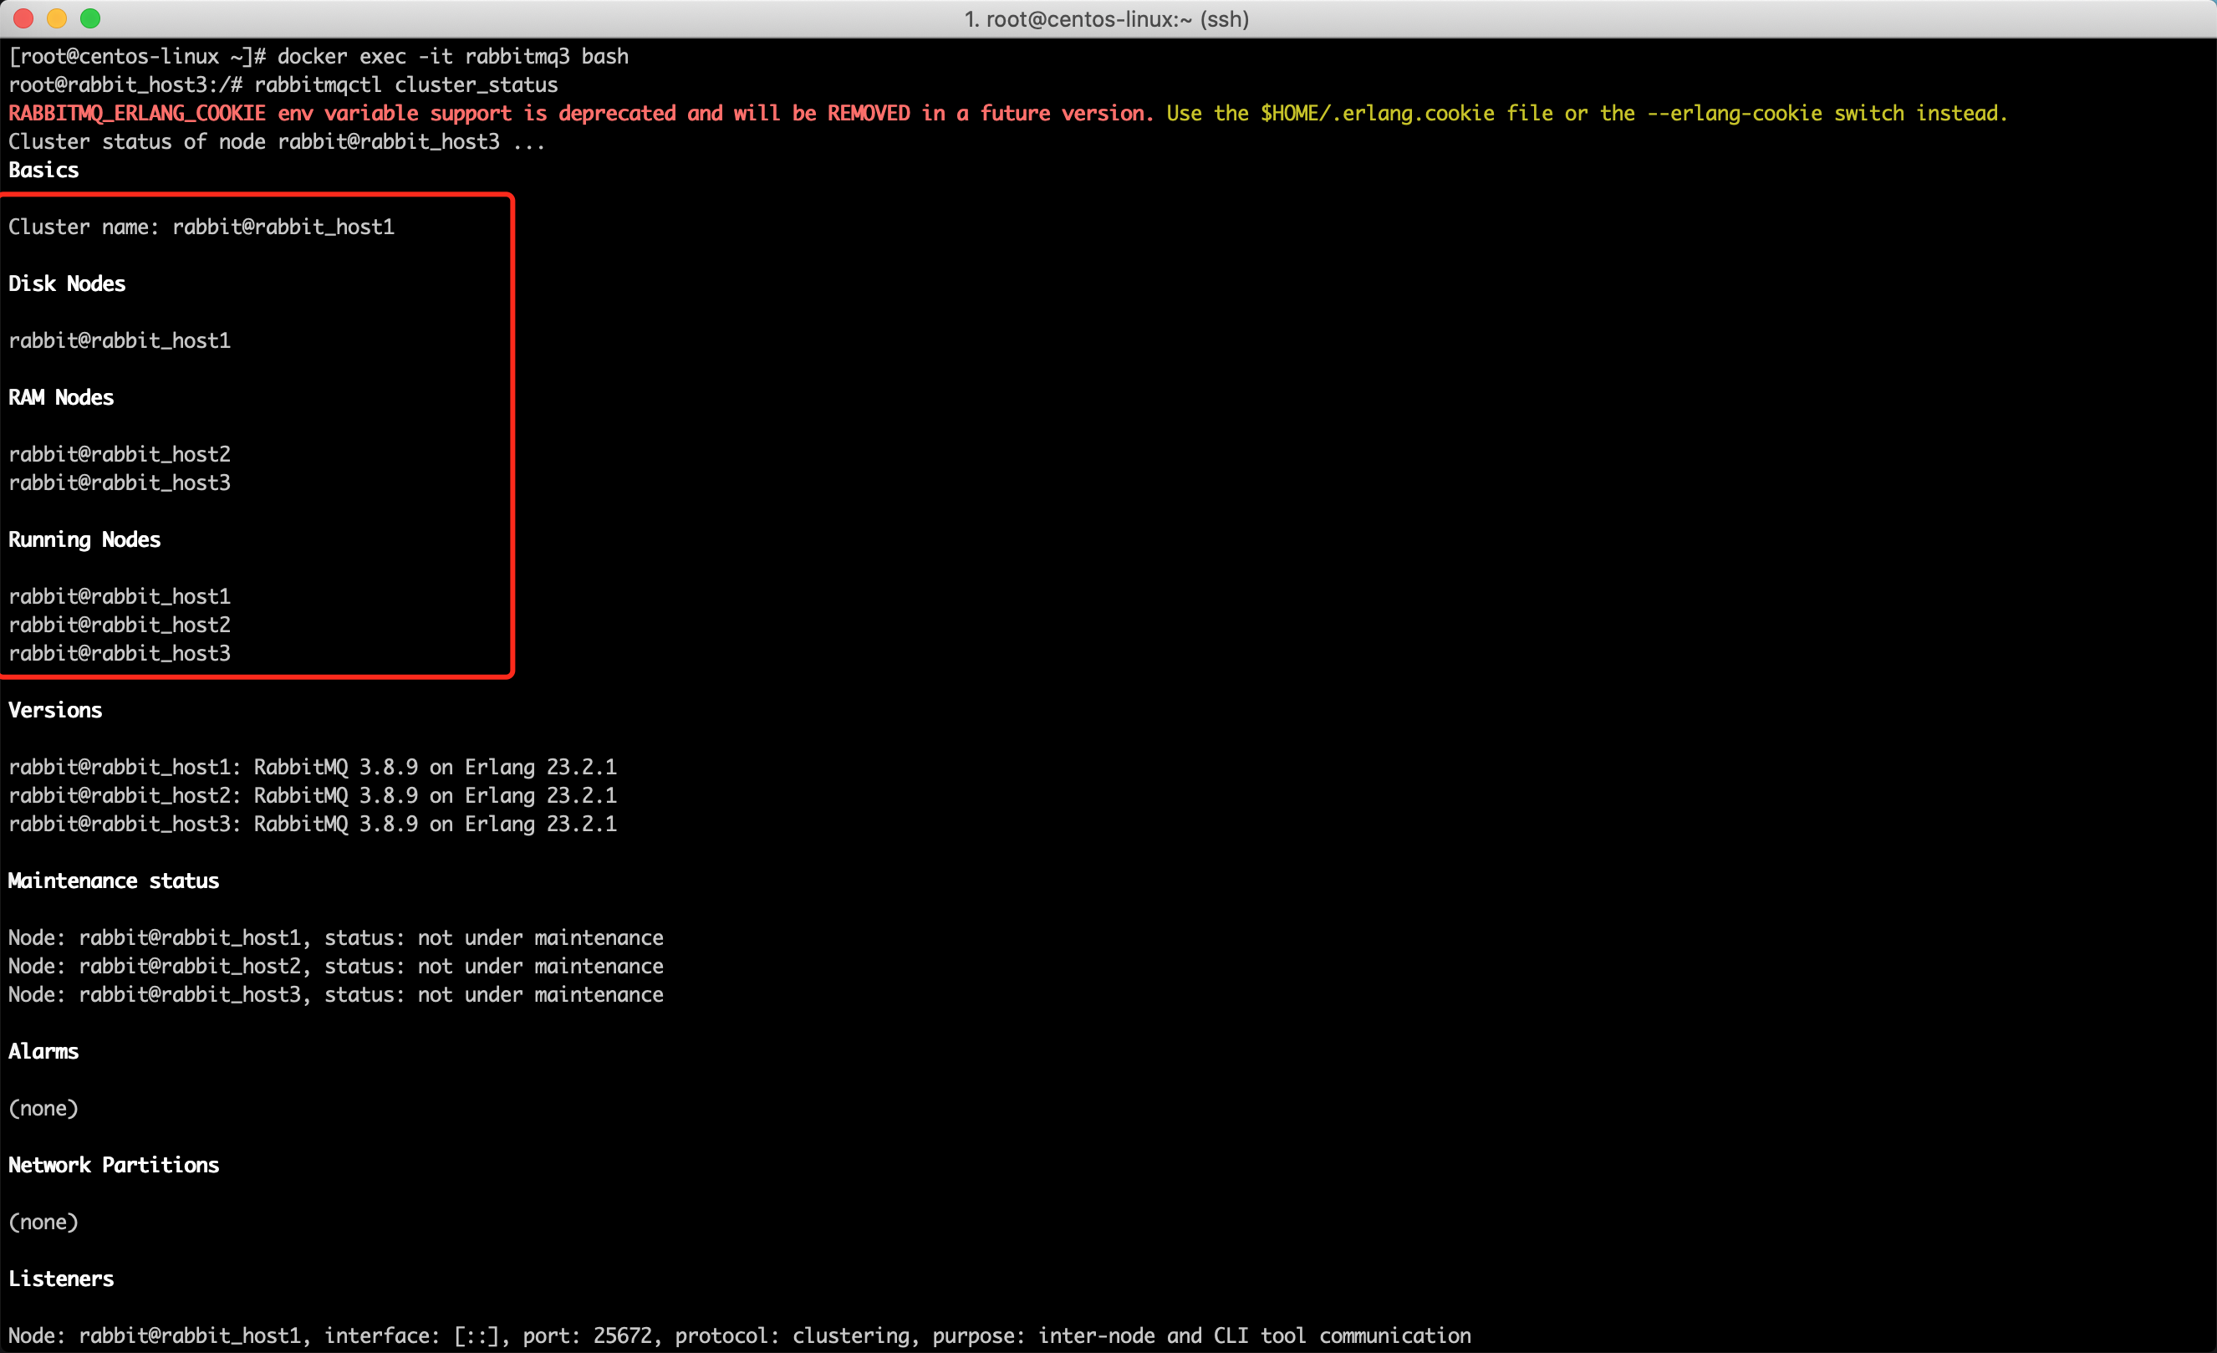Click rabbit_host3 not under maintenance line
Screen dimensions: 2217x1353
335,995
